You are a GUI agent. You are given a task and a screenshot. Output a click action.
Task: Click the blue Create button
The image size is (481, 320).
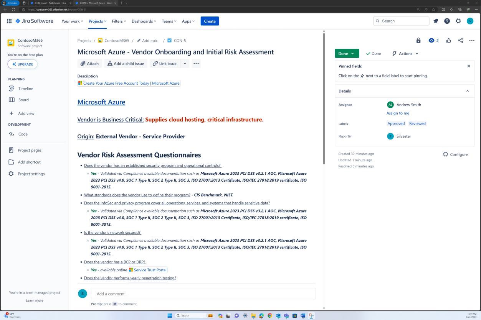(210, 21)
